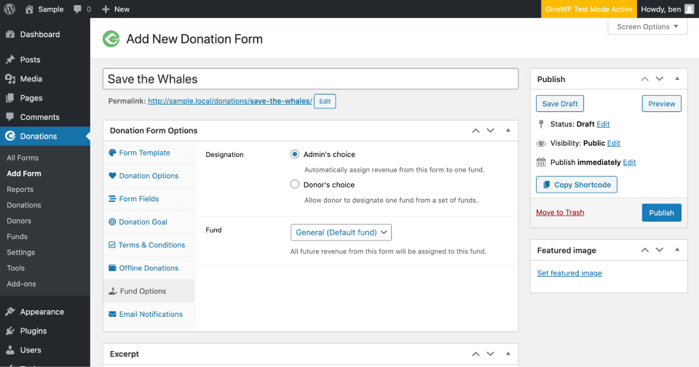Open Funds in Donations submenu
Screen dimensions: 699x367
click(17, 236)
